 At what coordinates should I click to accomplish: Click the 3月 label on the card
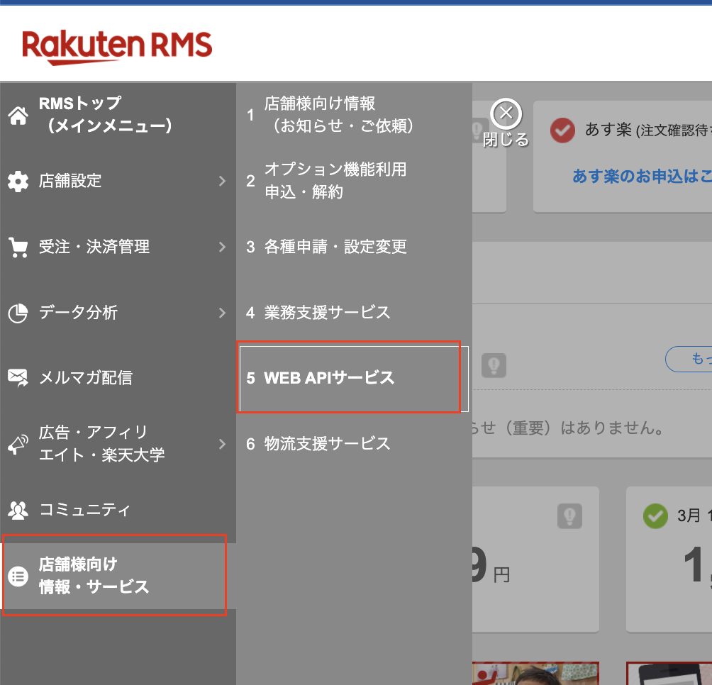tap(689, 516)
